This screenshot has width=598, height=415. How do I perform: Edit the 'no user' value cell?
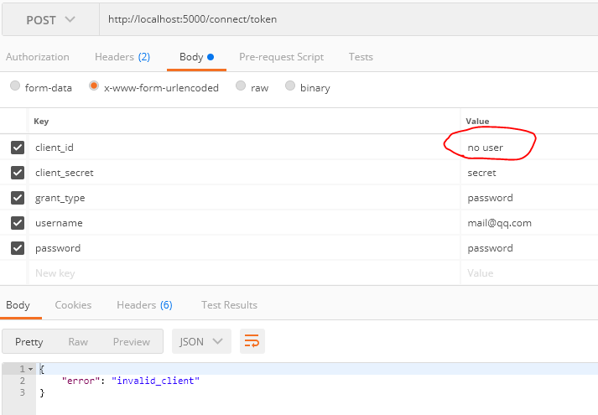(x=529, y=148)
